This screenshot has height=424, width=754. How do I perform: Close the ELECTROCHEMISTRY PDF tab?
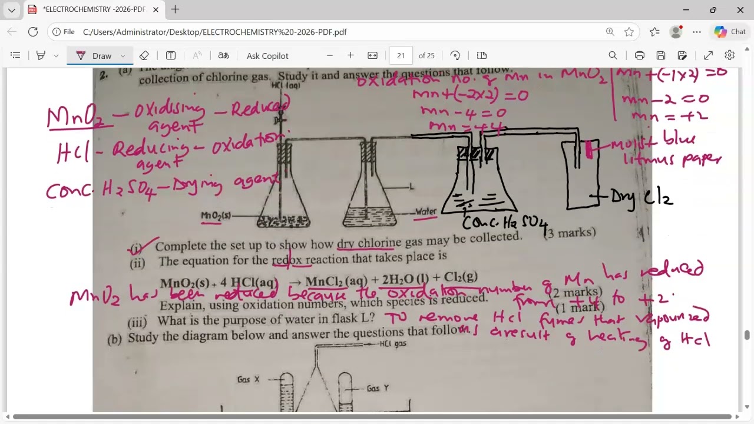click(x=156, y=10)
